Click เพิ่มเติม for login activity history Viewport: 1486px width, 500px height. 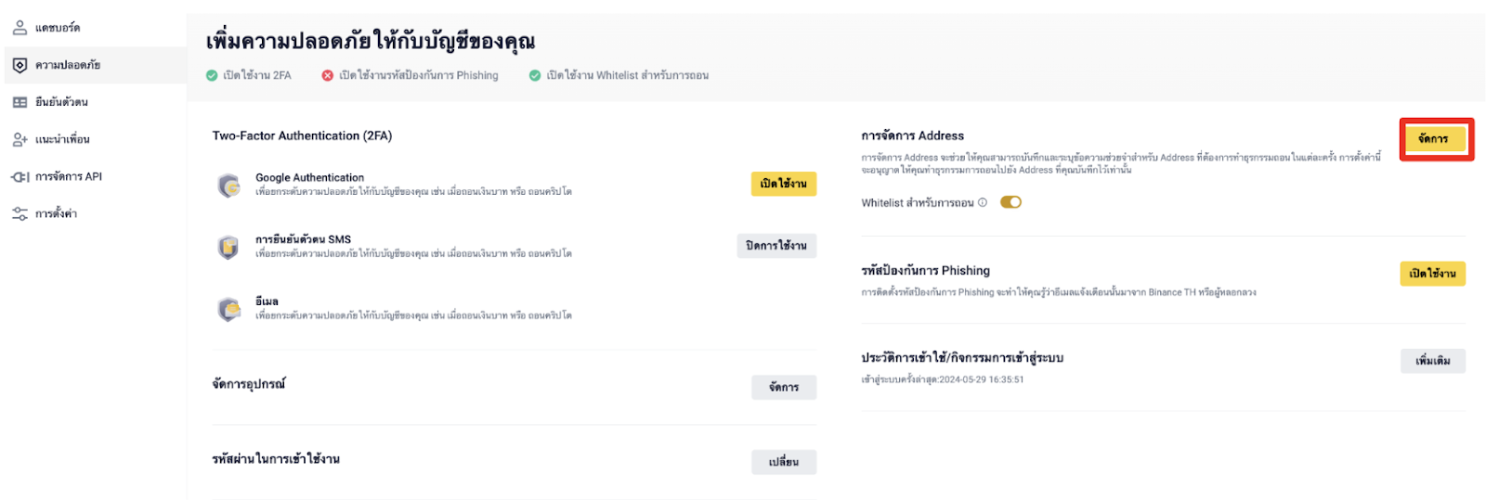coord(1432,361)
